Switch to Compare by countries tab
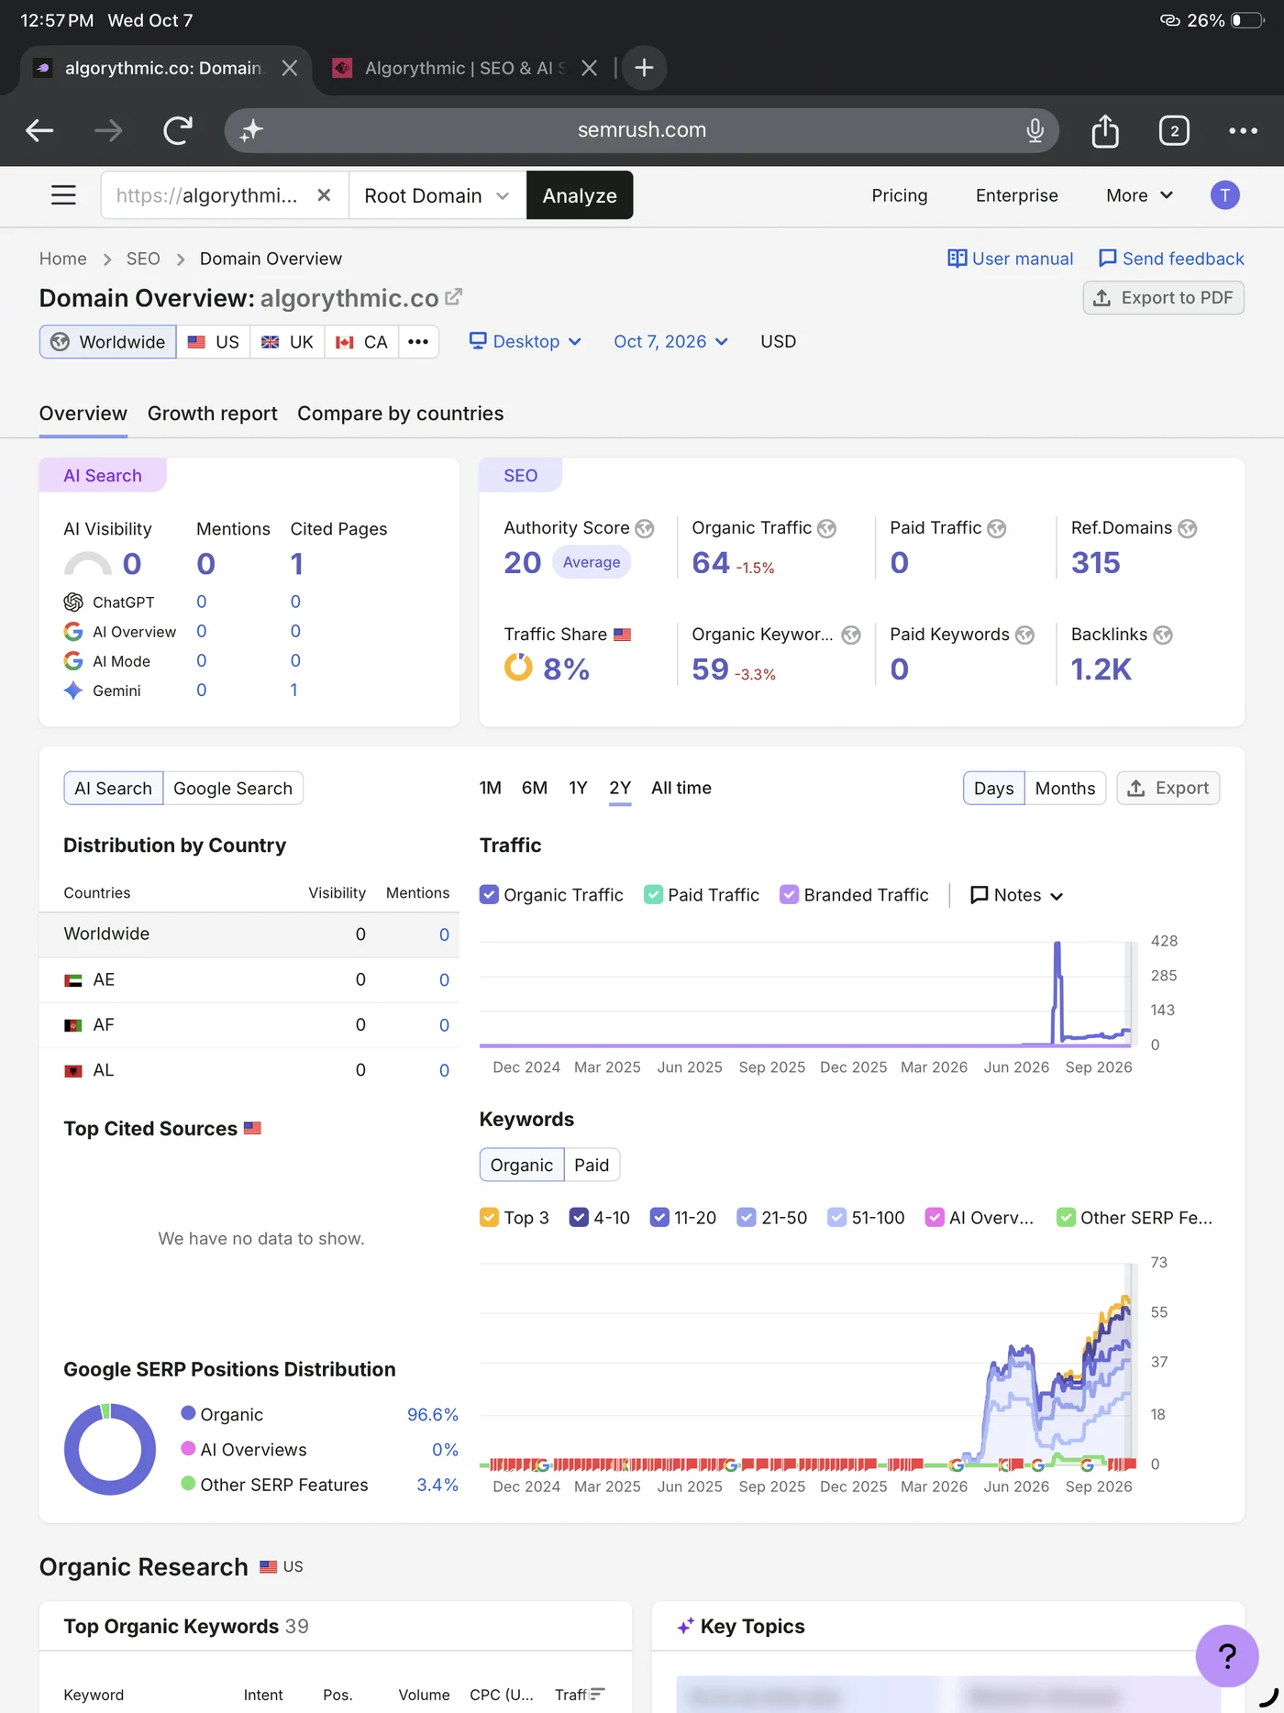1284x1713 pixels. [x=400, y=414]
